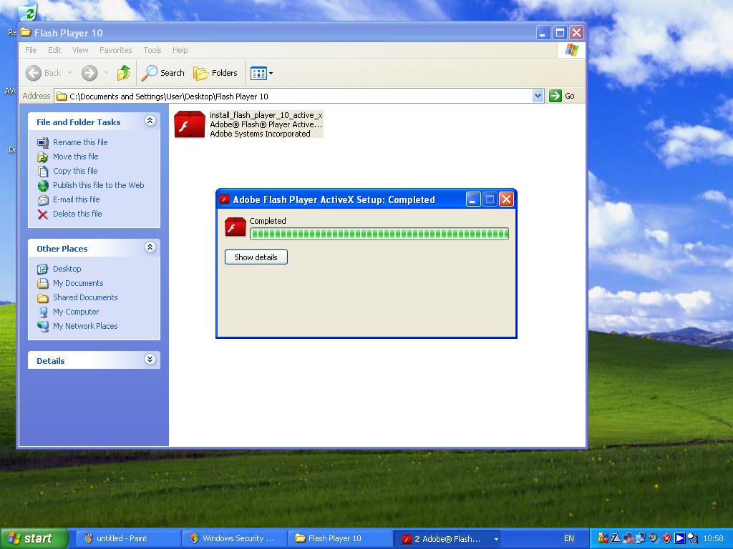Open the Forward history dropdown arrow
Screen dimensions: 733x549
pos(106,73)
